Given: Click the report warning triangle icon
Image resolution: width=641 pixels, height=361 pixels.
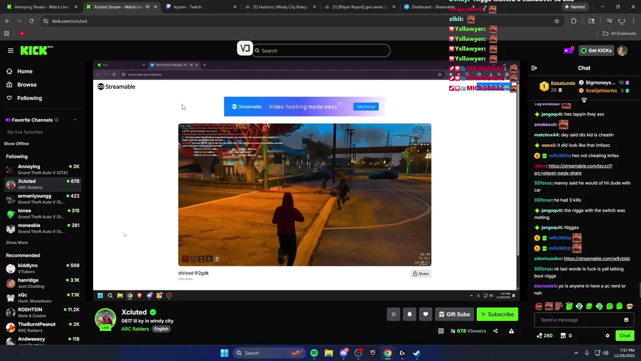Looking at the screenshot, I should [x=511, y=331].
